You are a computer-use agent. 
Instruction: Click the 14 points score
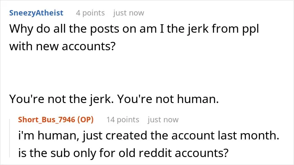(123, 120)
